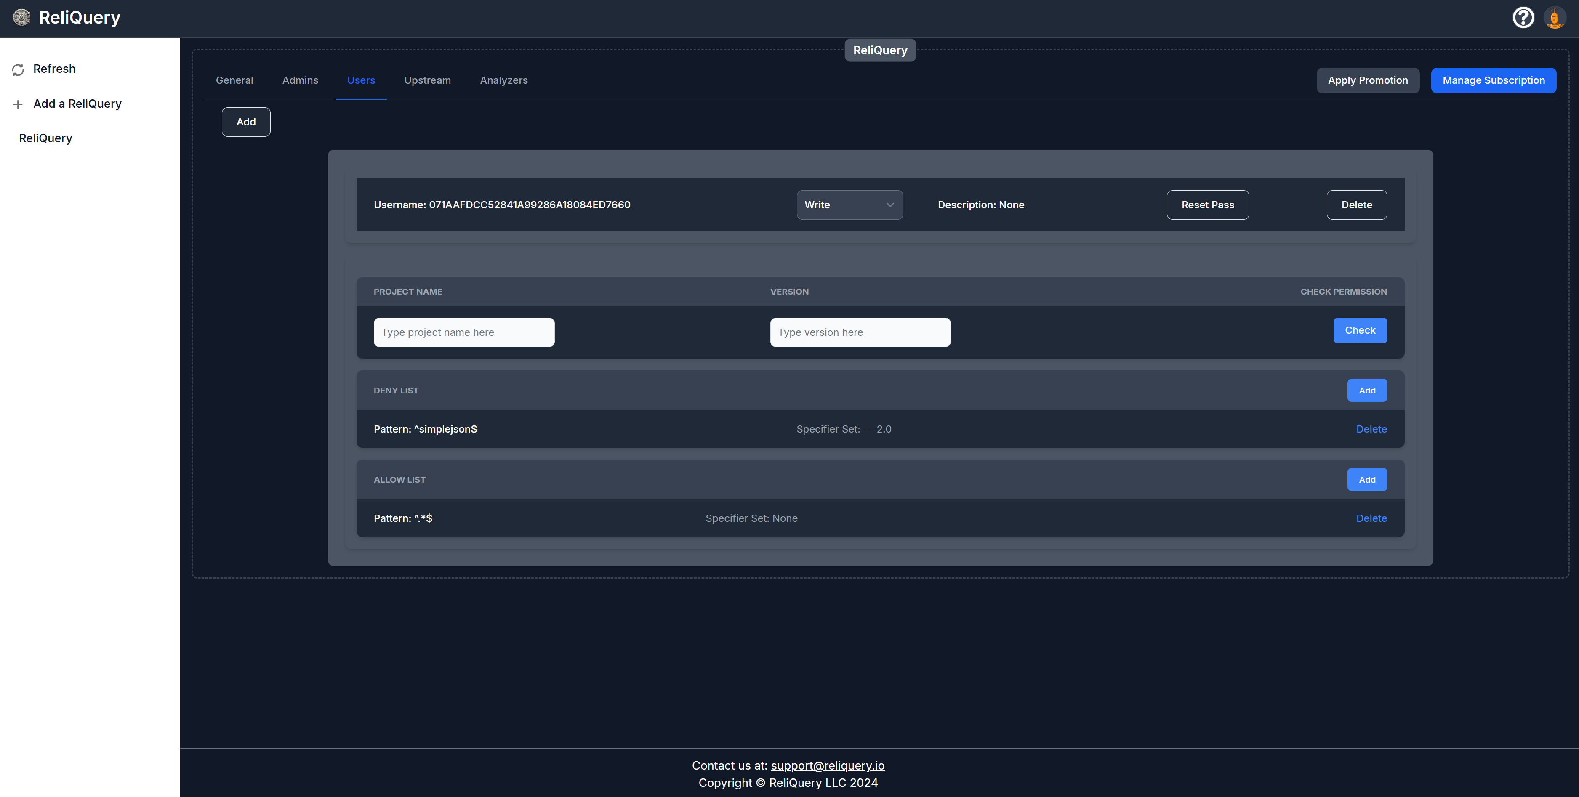Open the user avatar menu

pos(1555,18)
